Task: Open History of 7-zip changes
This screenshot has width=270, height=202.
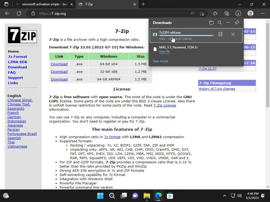Action: click(x=217, y=89)
